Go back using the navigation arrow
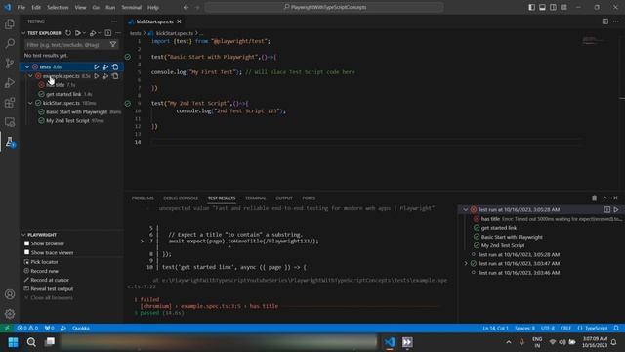This screenshot has width=625, height=352. [187, 7]
